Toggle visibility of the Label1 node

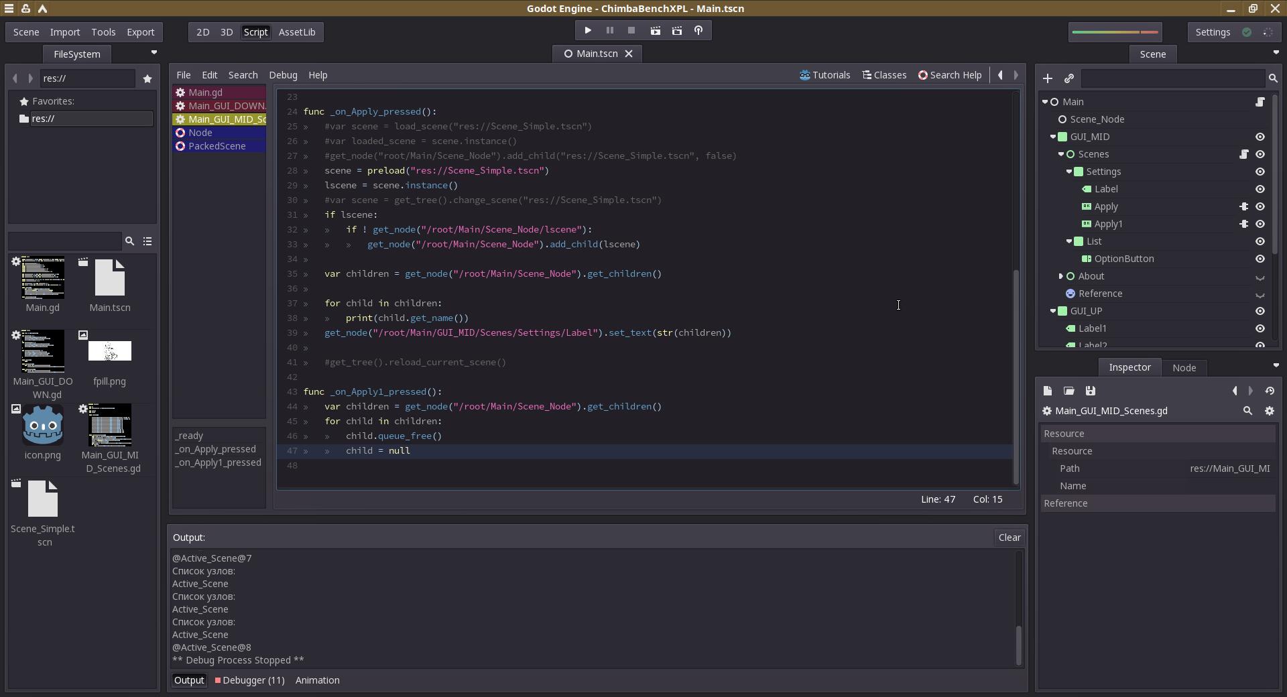click(x=1260, y=328)
